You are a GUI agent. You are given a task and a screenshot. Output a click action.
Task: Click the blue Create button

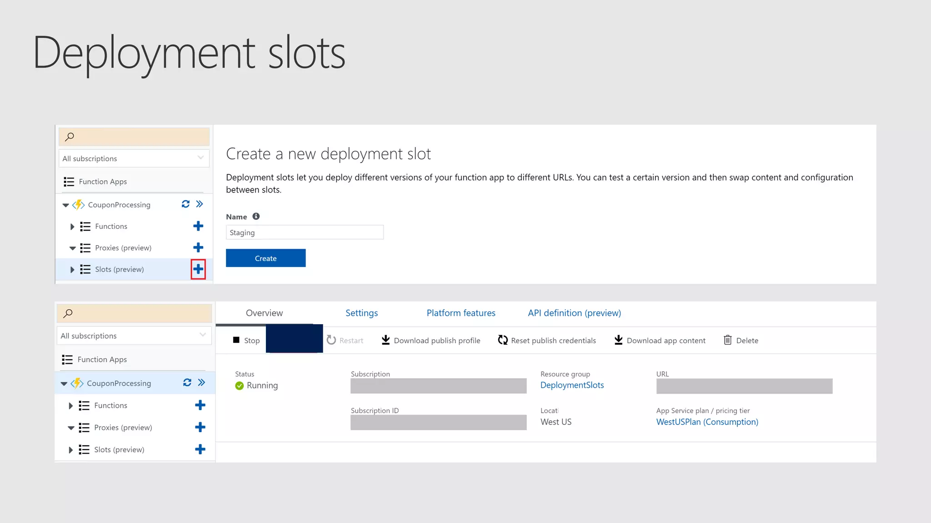[265, 258]
